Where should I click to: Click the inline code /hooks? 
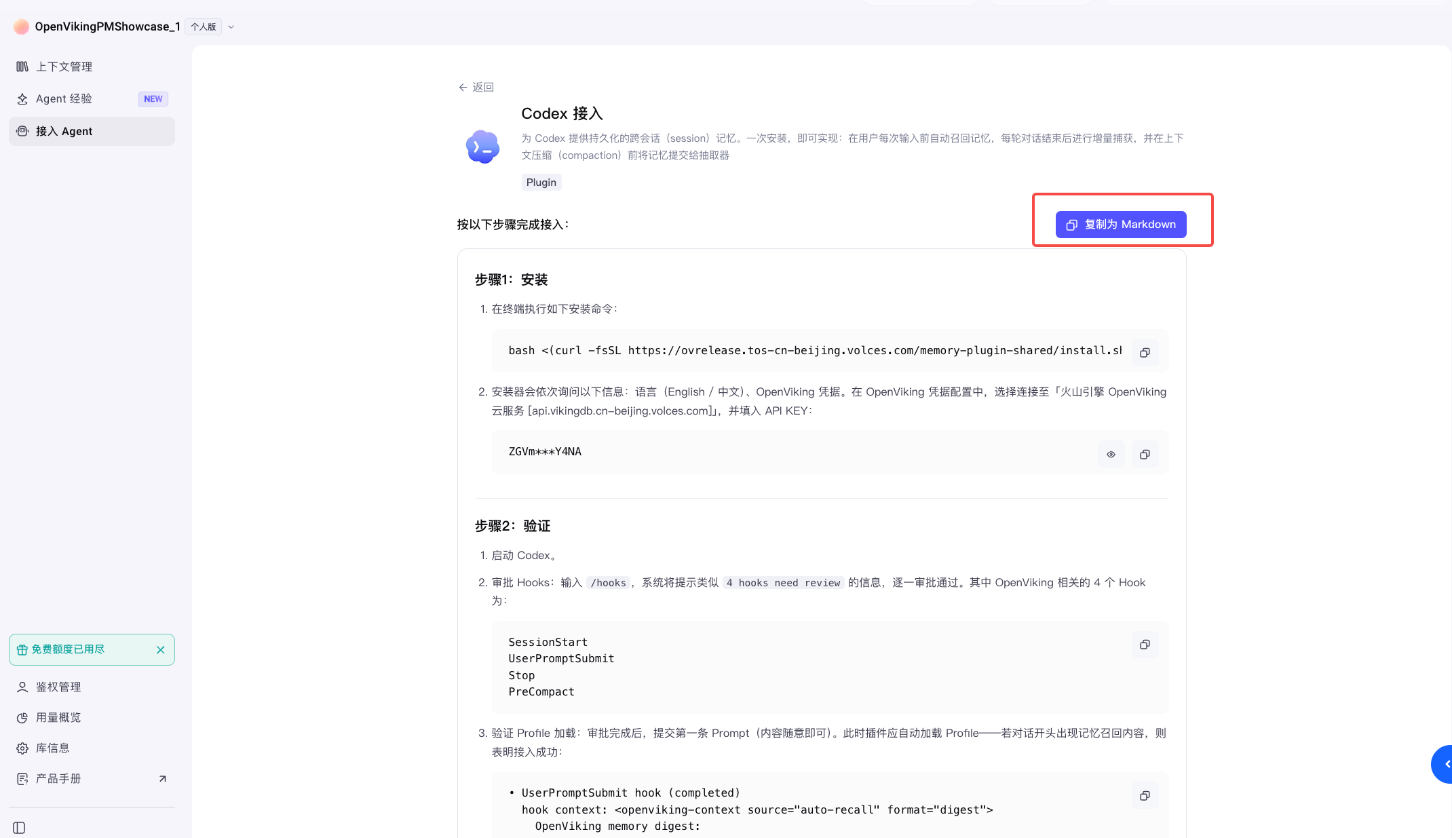[608, 583]
